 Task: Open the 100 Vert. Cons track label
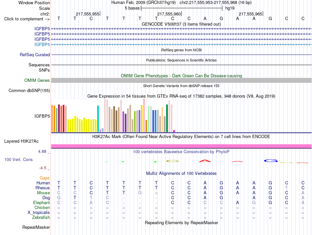18,159
